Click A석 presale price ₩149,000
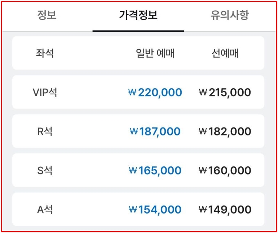278x233 pixels. [225, 210]
